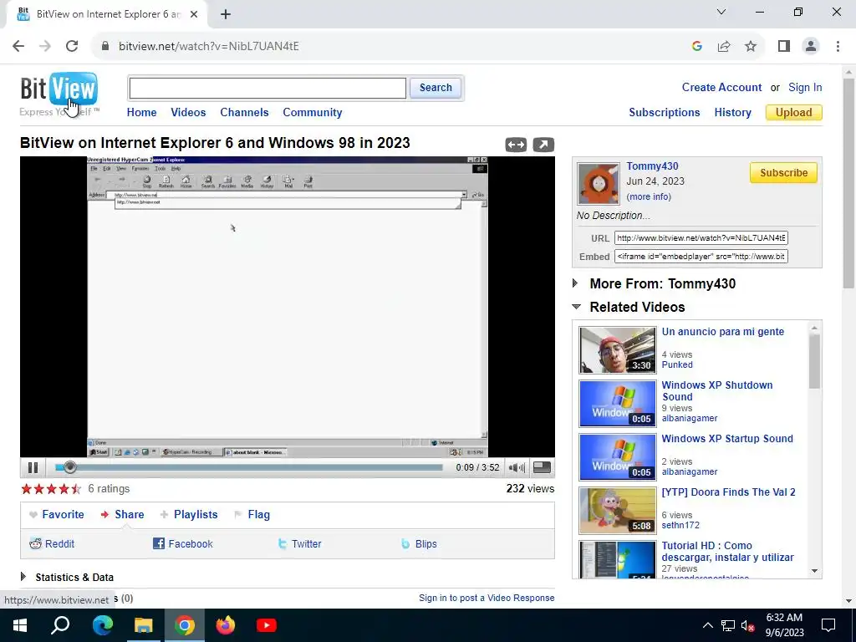Click the video progress seek bar
This screenshot has width=856, height=642.
(x=248, y=467)
